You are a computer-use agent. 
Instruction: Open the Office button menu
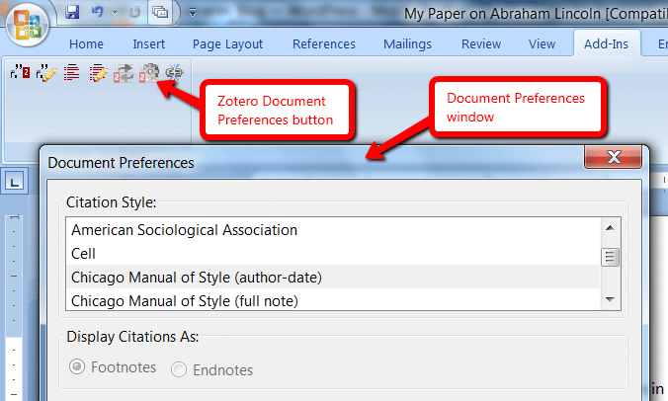tap(28, 25)
